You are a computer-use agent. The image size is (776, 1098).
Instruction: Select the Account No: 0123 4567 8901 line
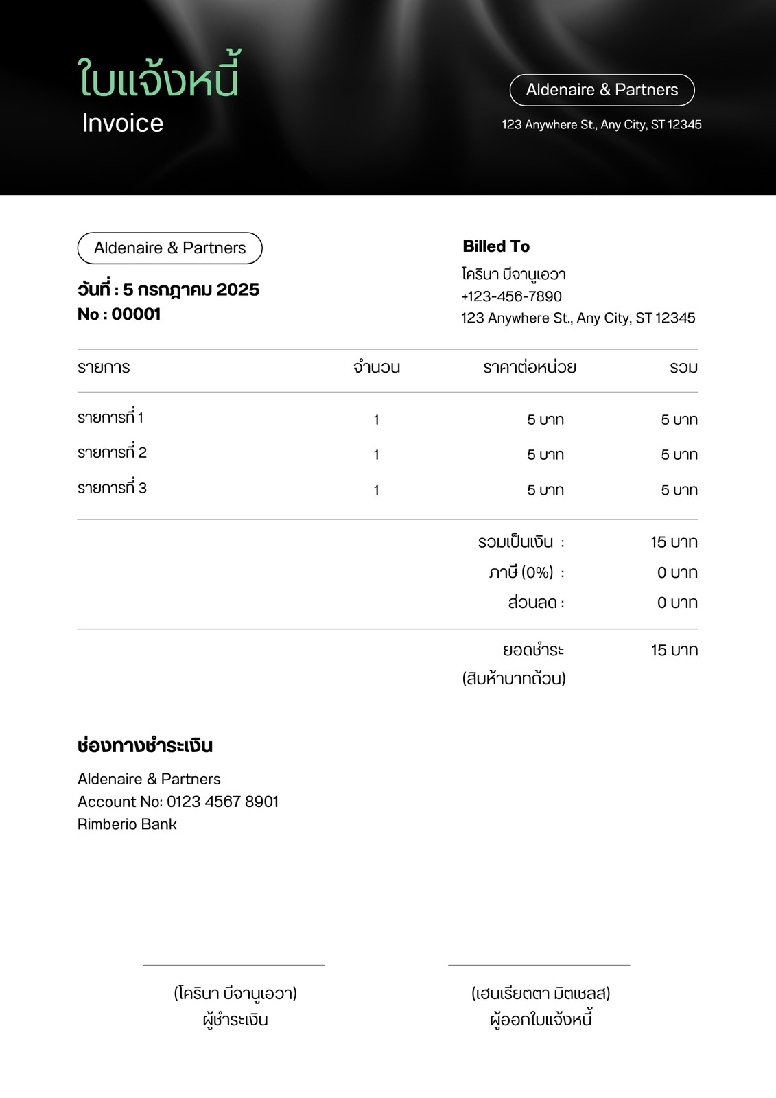178,802
